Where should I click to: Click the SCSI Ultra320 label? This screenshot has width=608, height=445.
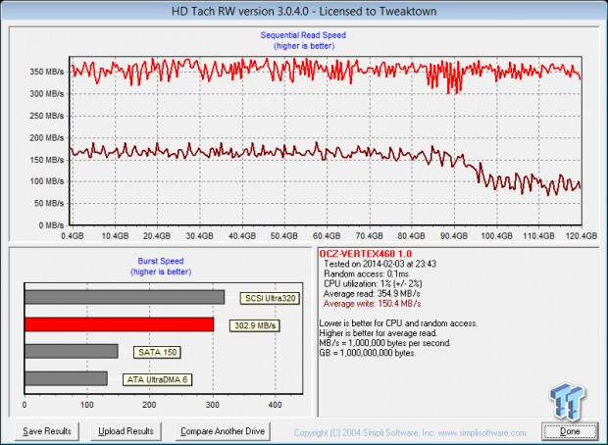(x=270, y=299)
